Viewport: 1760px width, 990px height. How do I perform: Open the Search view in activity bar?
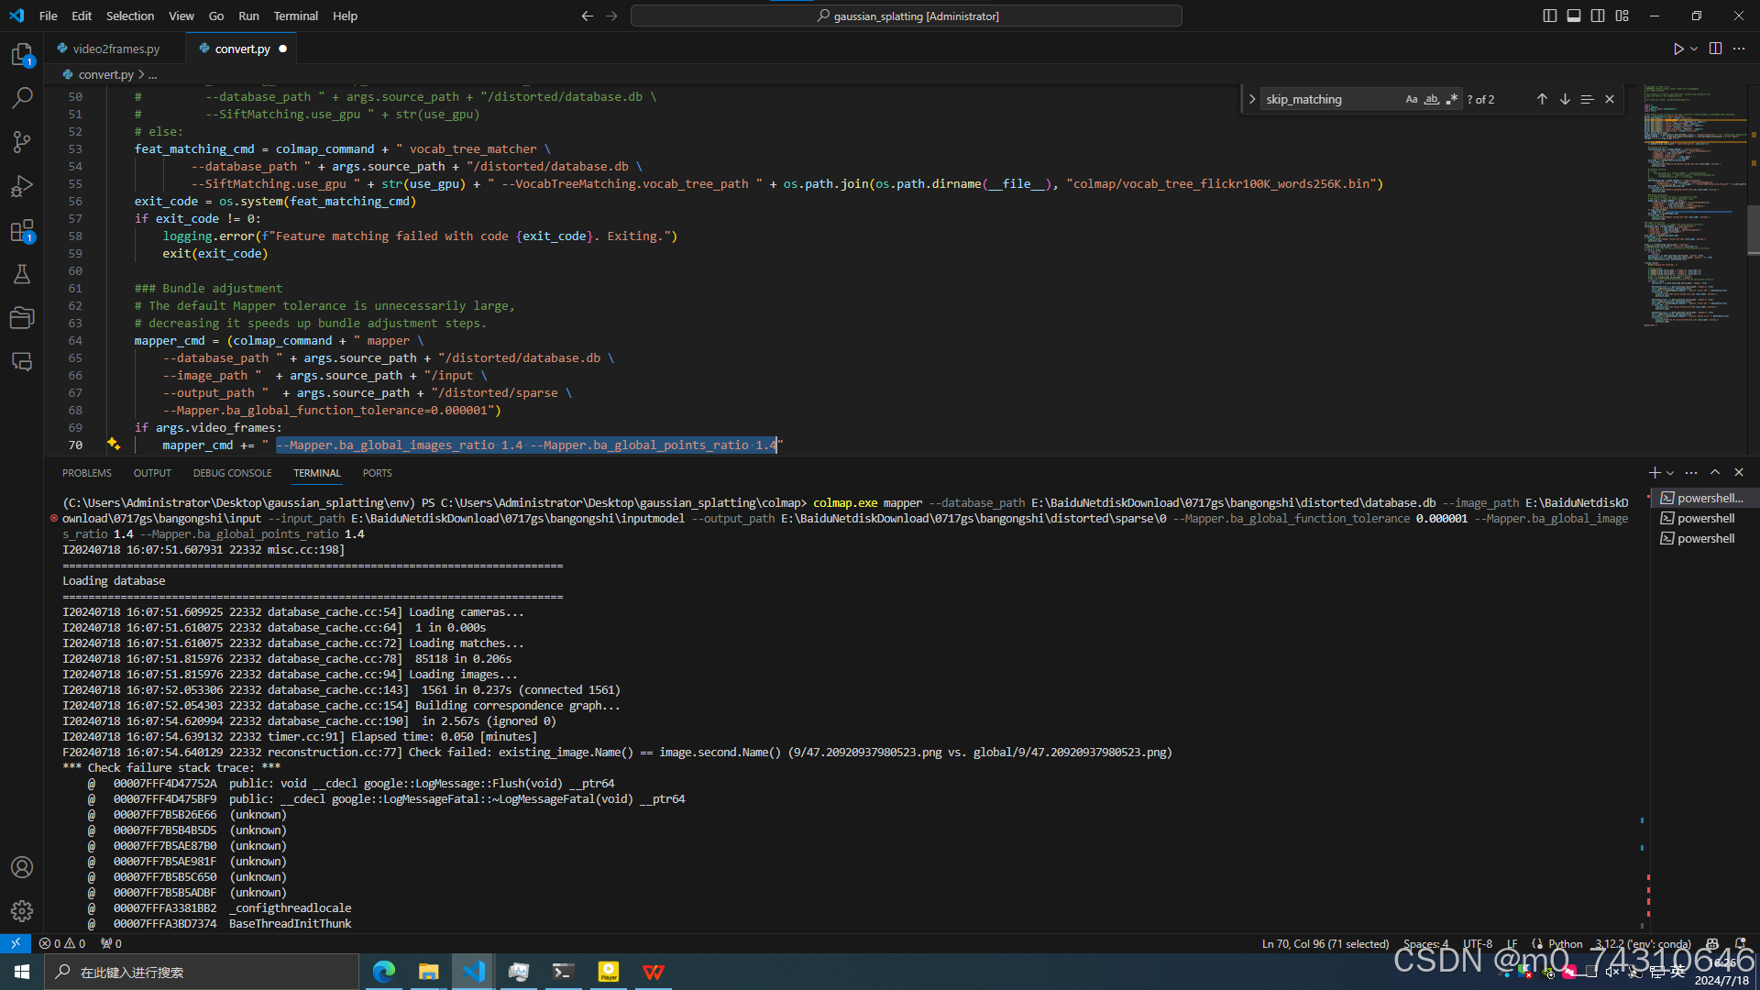pos(22,98)
